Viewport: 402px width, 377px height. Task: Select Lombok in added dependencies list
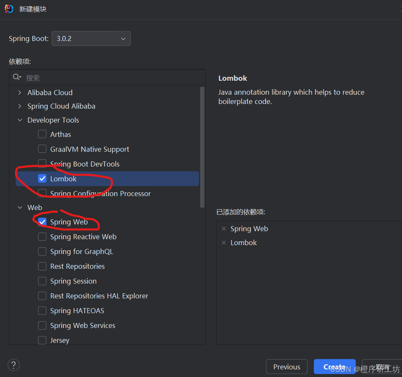coord(244,243)
